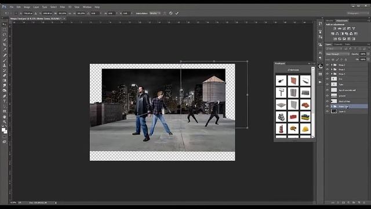The image size is (371, 209).
Task: Click the Hue/Saturation adjustment icon
Action: coord(333,34)
